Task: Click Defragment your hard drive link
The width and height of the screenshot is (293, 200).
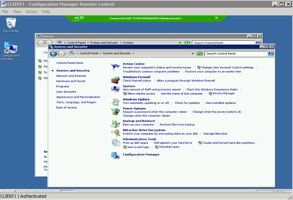Action: 173,143
